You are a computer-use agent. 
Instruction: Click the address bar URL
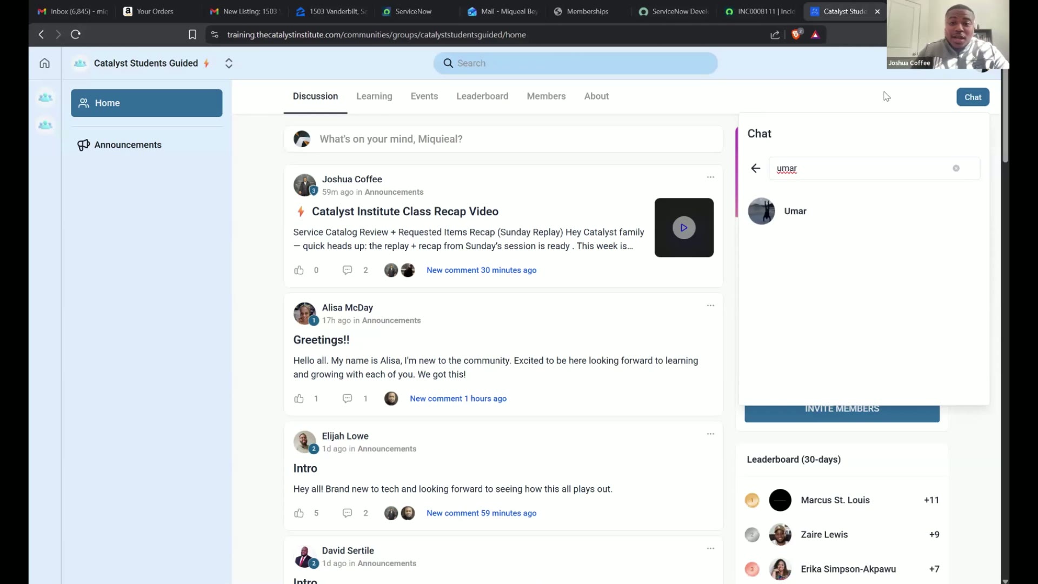[376, 35]
